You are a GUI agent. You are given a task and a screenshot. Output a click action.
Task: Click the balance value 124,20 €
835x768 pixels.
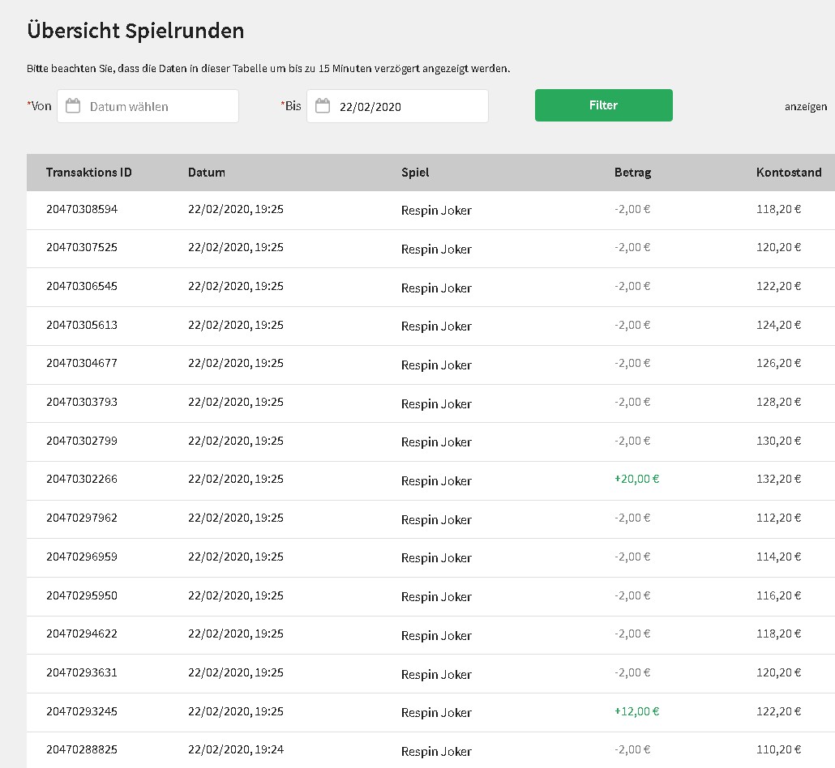tap(778, 325)
